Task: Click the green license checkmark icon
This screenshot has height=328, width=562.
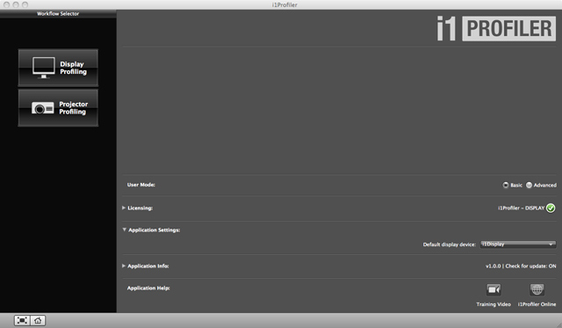Action: pos(551,208)
